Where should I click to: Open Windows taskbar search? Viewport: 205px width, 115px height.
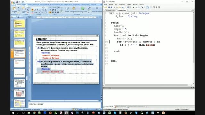(18, 113)
